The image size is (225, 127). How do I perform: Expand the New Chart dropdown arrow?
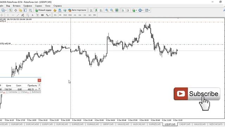pyautogui.click(x=6, y=10)
